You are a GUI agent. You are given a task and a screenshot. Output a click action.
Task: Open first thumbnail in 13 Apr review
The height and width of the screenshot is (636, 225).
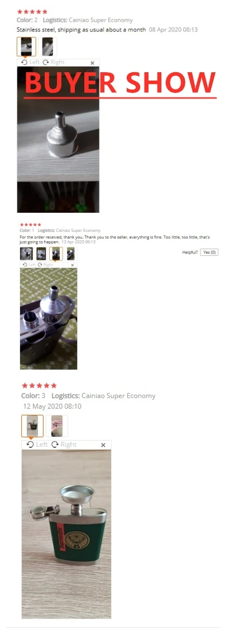[x=27, y=254]
